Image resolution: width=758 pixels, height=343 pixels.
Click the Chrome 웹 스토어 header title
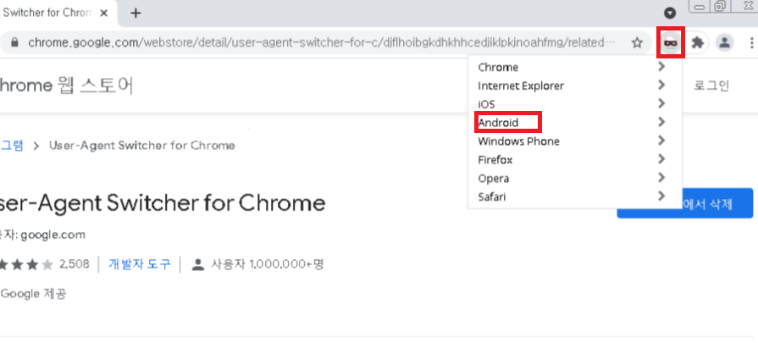tap(66, 86)
